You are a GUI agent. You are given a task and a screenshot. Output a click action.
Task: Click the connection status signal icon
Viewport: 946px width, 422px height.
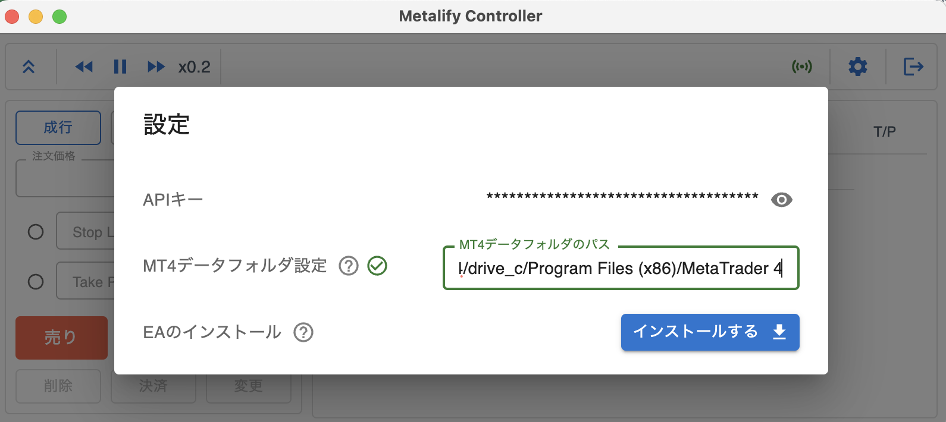(x=801, y=67)
